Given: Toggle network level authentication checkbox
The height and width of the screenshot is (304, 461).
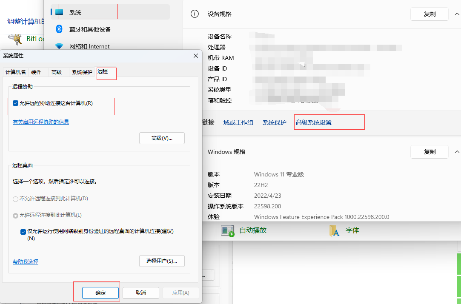Looking at the screenshot, I should pos(23,232).
